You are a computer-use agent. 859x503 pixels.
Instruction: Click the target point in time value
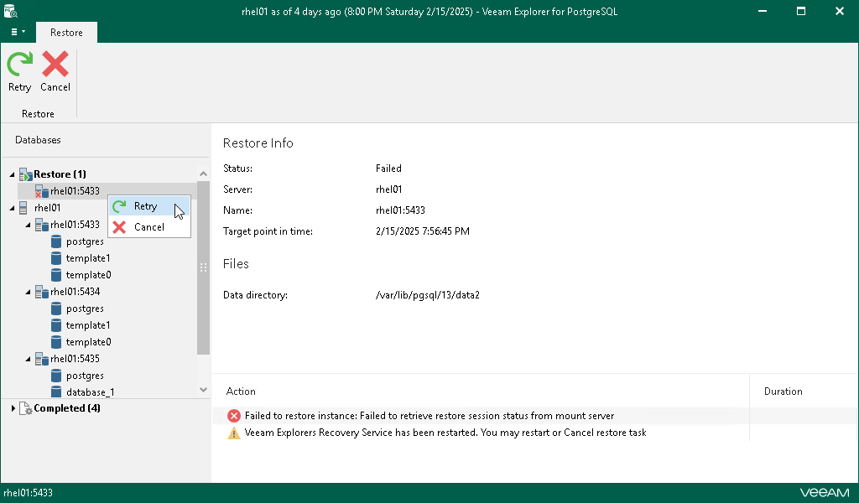(x=423, y=231)
